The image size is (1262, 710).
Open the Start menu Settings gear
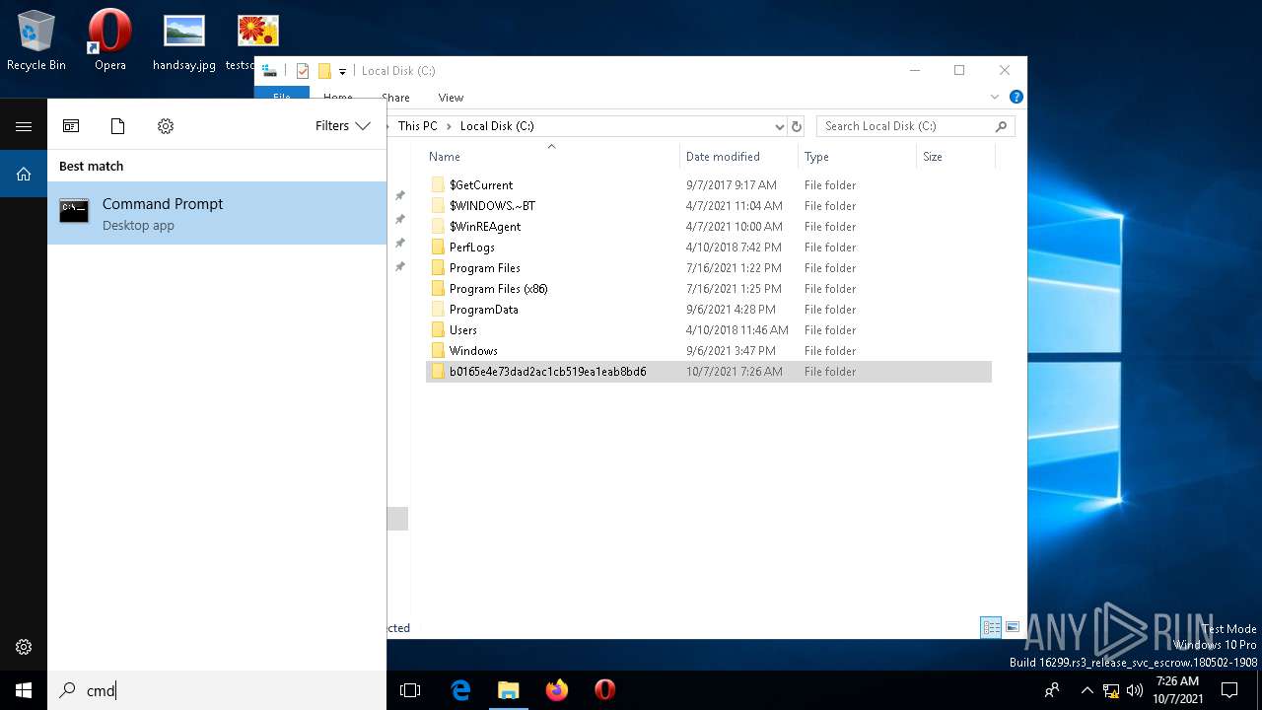coord(24,647)
